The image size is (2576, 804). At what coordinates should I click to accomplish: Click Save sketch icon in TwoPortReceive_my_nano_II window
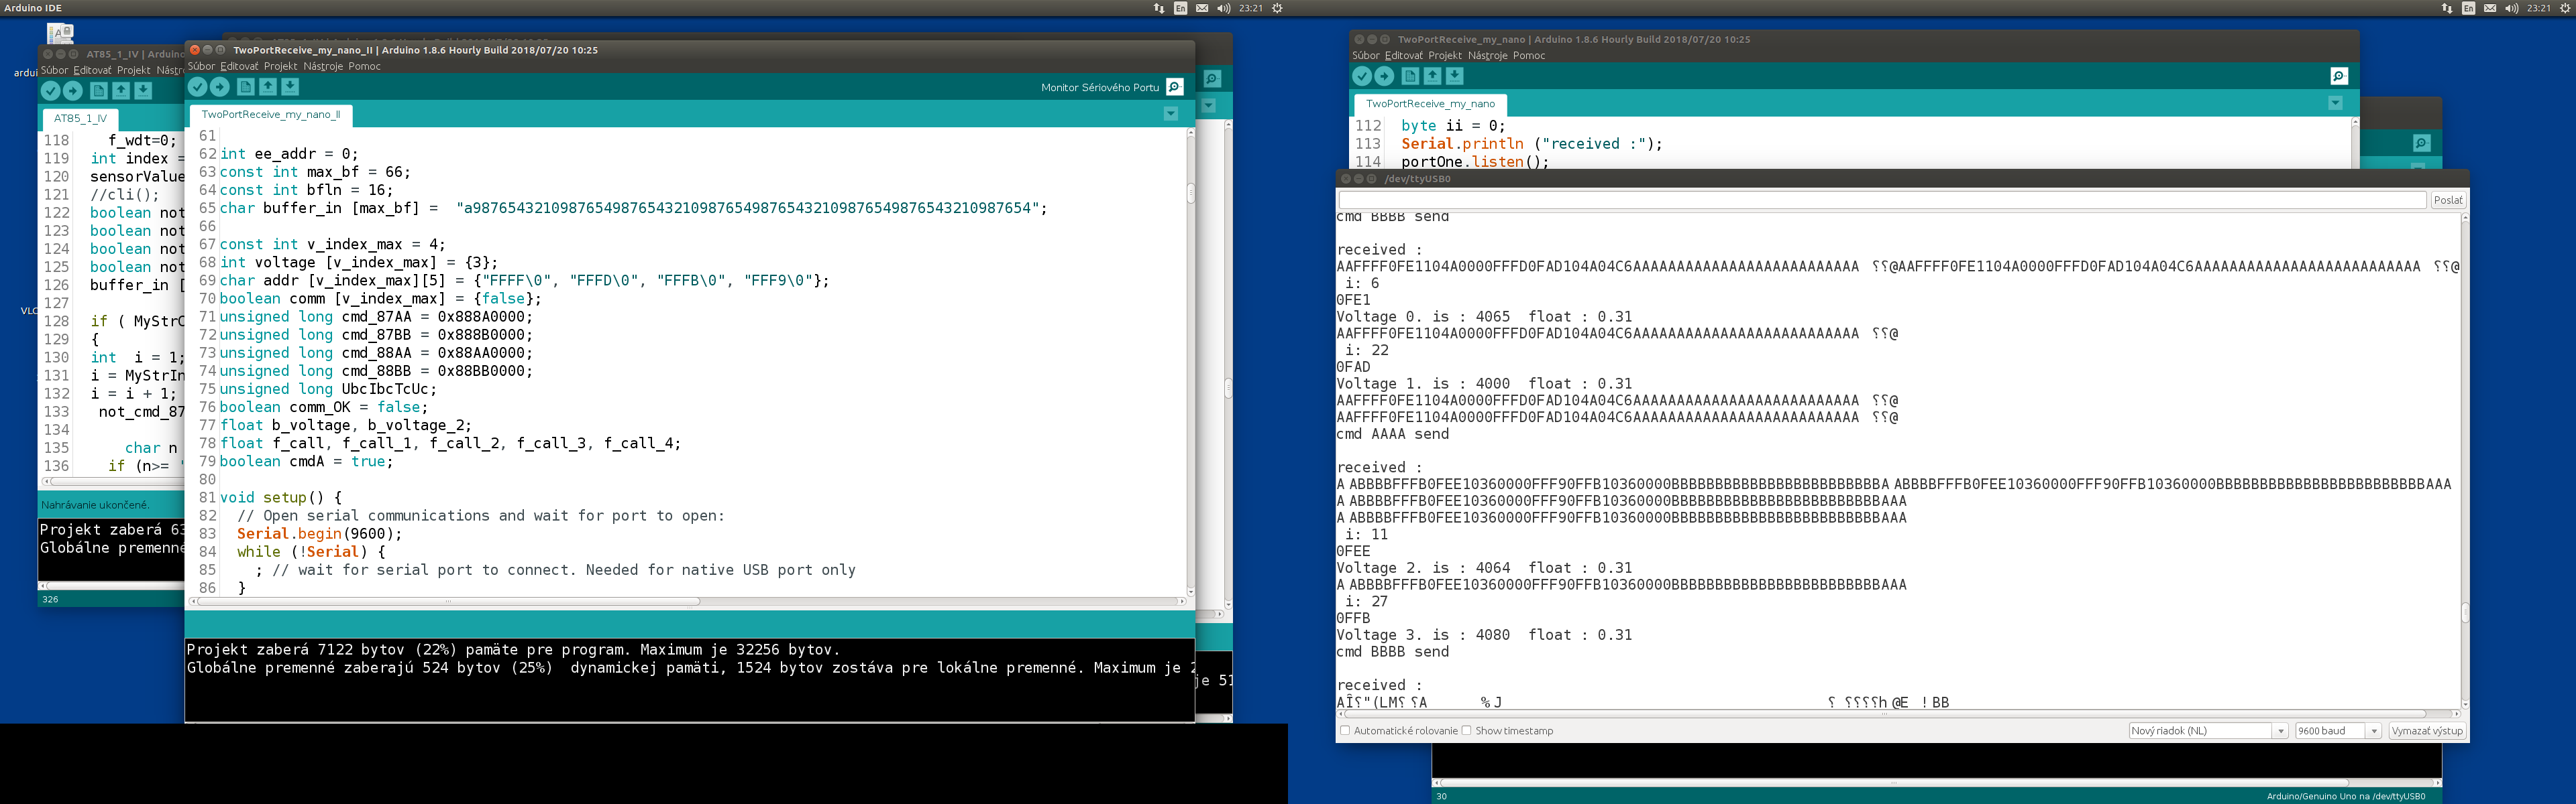(x=290, y=87)
